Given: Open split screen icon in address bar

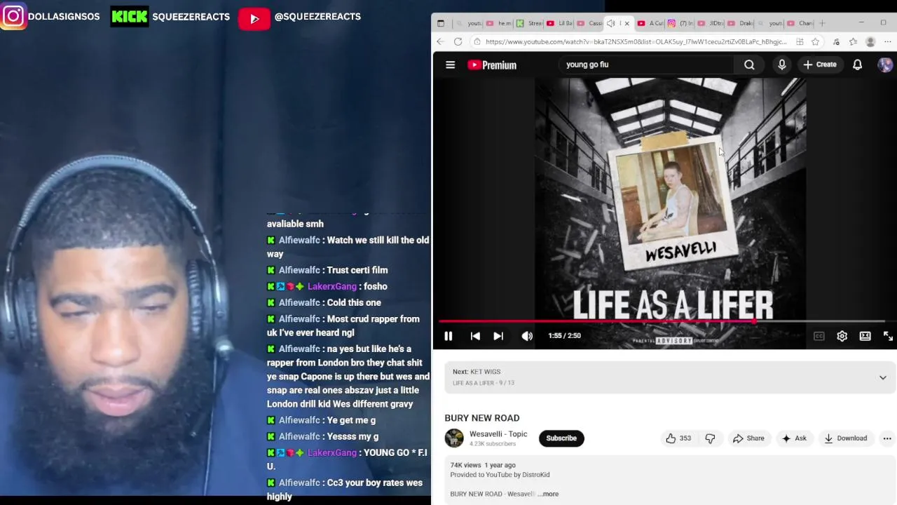Looking at the screenshot, I should (800, 41).
